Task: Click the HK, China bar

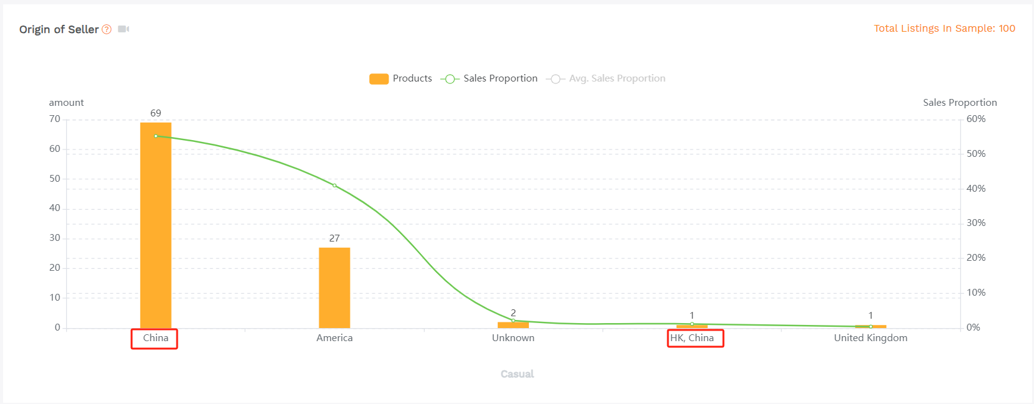Action: (x=692, y=326)
